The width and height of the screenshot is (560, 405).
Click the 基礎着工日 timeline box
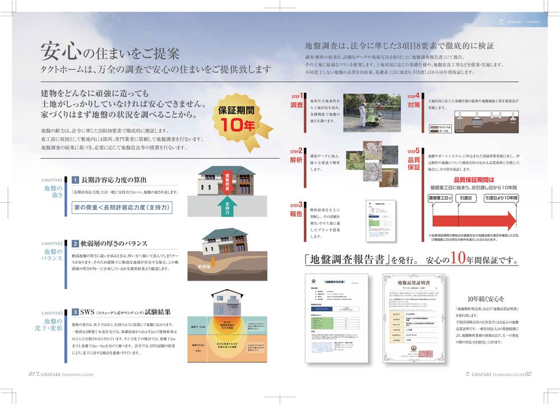pos(440,197)
